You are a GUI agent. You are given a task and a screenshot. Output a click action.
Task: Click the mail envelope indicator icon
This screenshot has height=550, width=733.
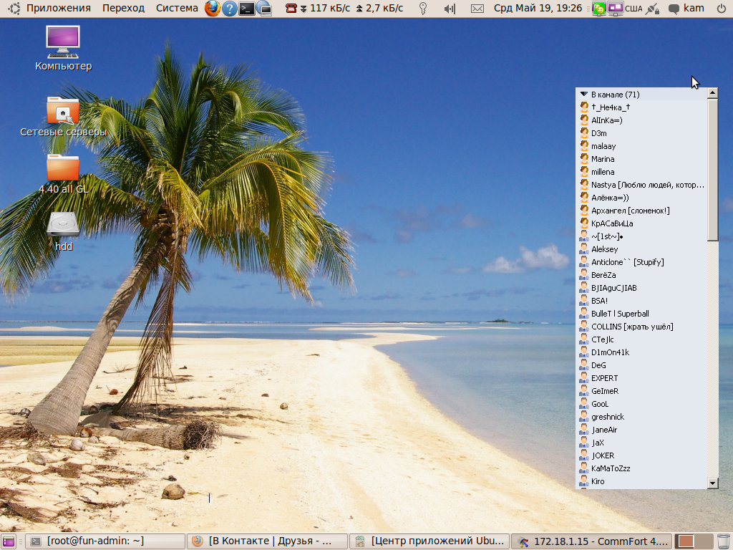point(477,9)
